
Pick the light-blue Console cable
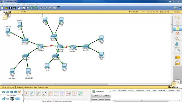[x=32, y=93]
